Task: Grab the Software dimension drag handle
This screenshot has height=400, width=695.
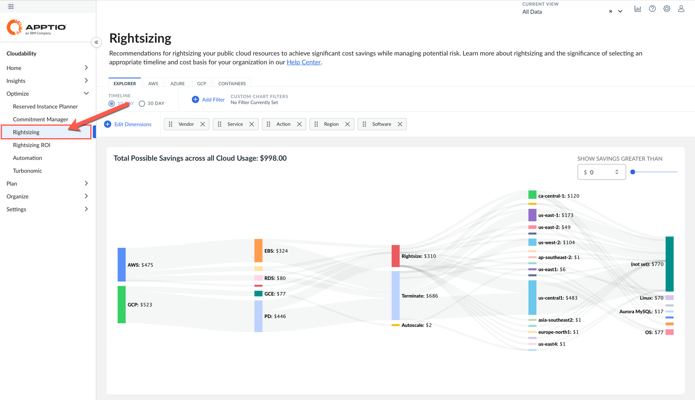Action: tap(364, 124)
